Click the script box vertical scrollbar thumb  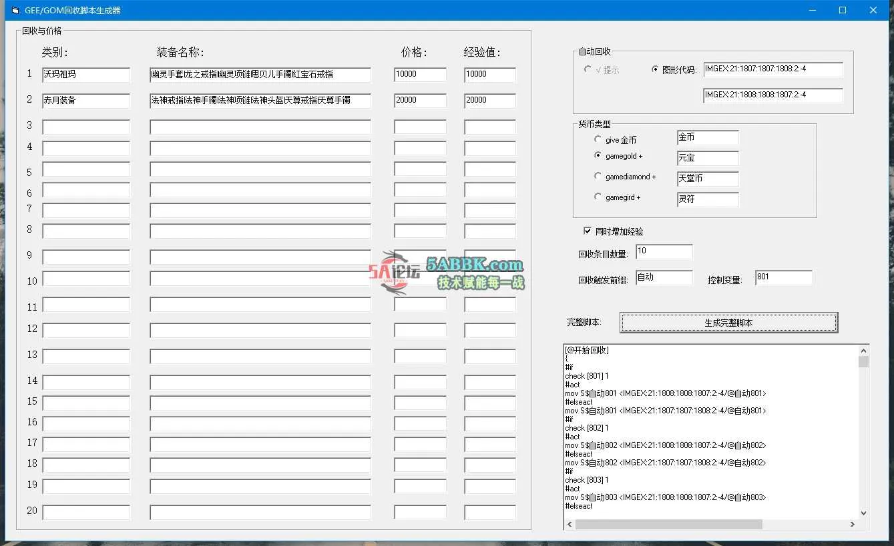point(863,362)
